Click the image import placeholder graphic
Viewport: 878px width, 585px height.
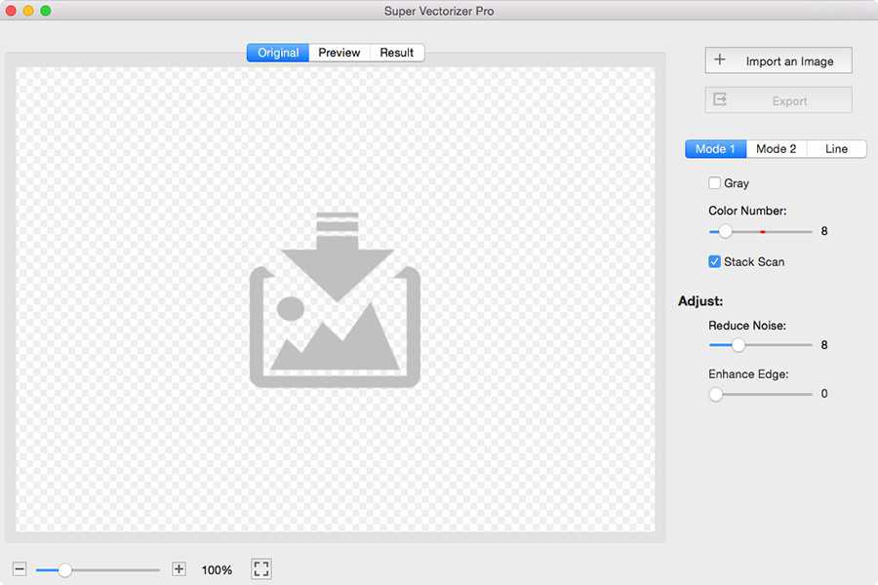335,297
